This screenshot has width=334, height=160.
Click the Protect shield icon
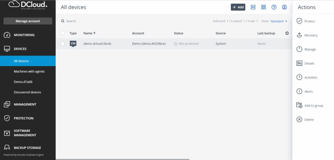click(x=299, y=21)
